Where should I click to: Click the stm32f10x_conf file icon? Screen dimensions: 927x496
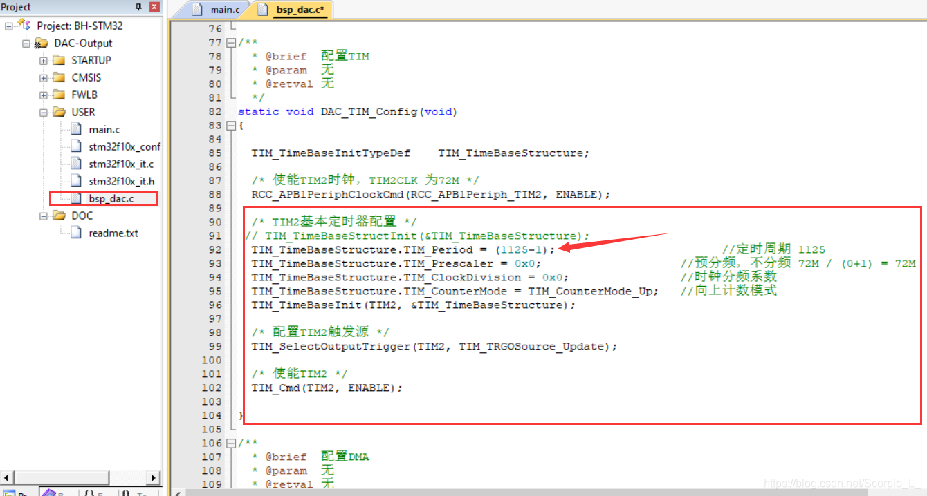[x=76, y=146]
